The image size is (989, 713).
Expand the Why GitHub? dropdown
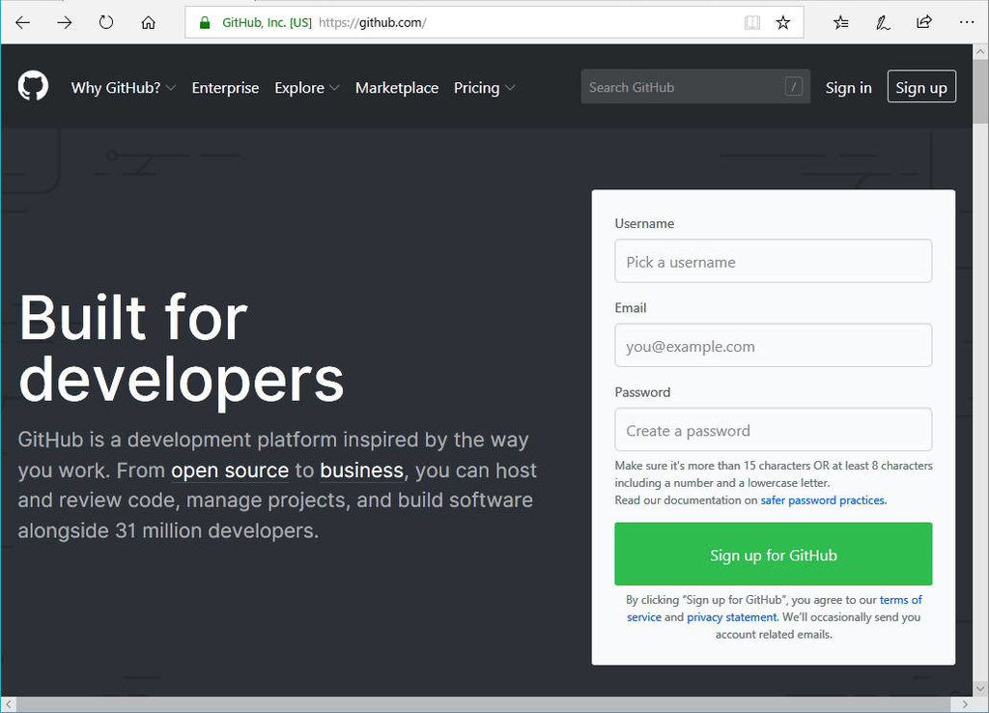point(123,88)
